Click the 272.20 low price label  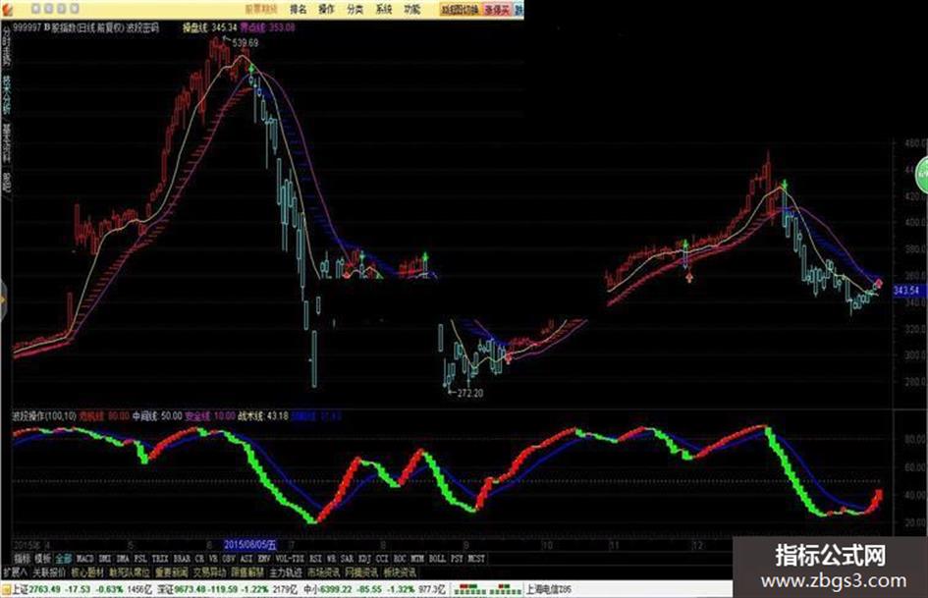point(470,393)
